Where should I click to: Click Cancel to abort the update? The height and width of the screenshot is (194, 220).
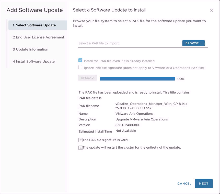click(x=184, y=183)
